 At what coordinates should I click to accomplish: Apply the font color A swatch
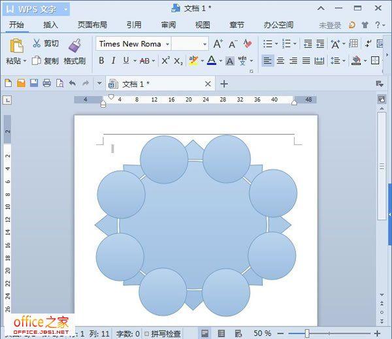[x=212, y=61]
